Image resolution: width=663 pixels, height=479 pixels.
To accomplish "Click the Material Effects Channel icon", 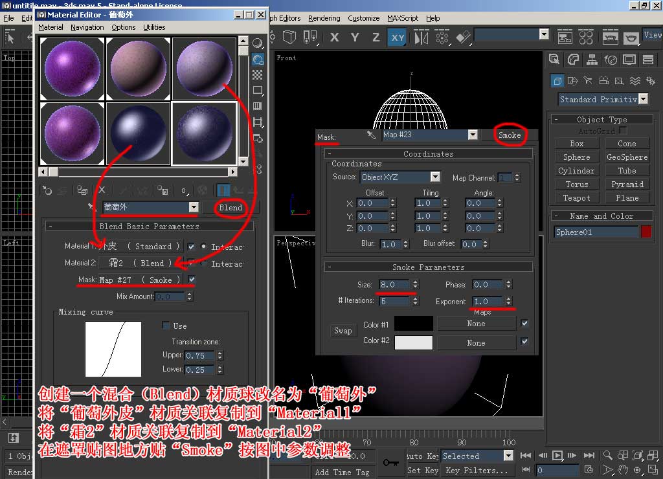I will (x=184, y=191).
